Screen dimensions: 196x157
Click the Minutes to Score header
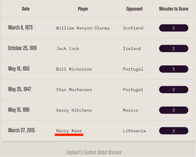click(174, 9)
